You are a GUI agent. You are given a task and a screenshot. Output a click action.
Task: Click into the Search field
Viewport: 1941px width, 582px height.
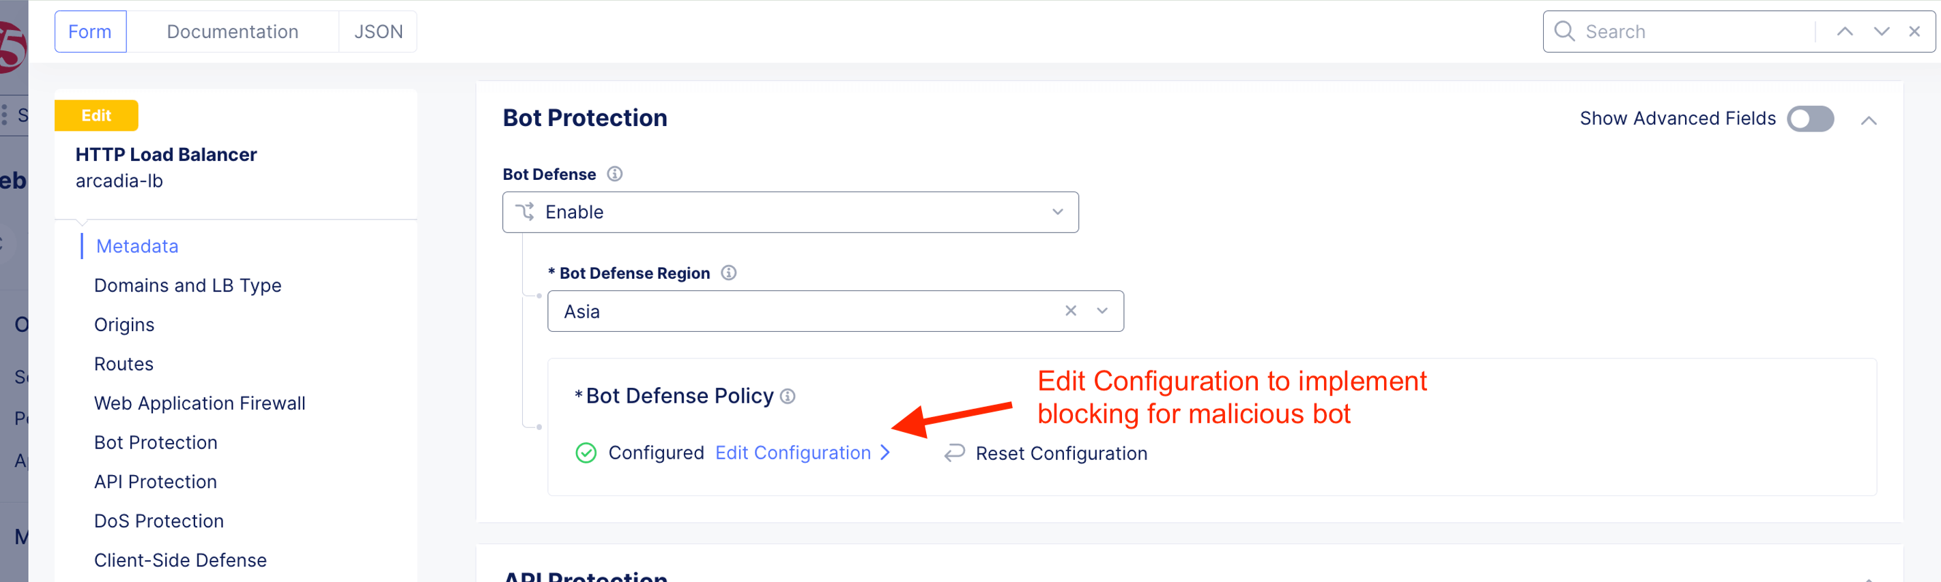point(1695,31)
